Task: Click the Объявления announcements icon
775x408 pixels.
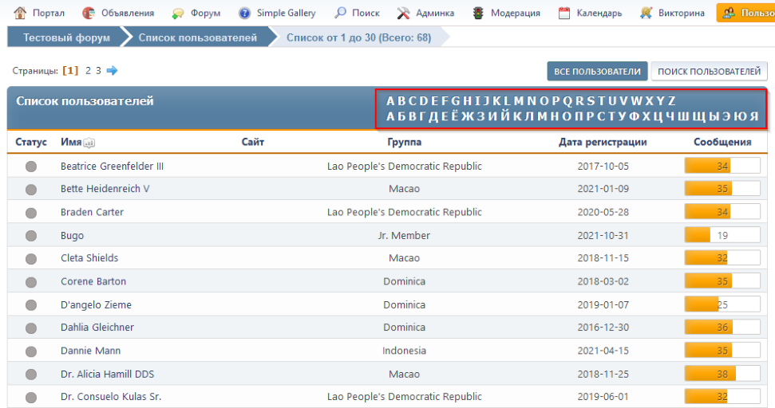Action: (89, 13)
